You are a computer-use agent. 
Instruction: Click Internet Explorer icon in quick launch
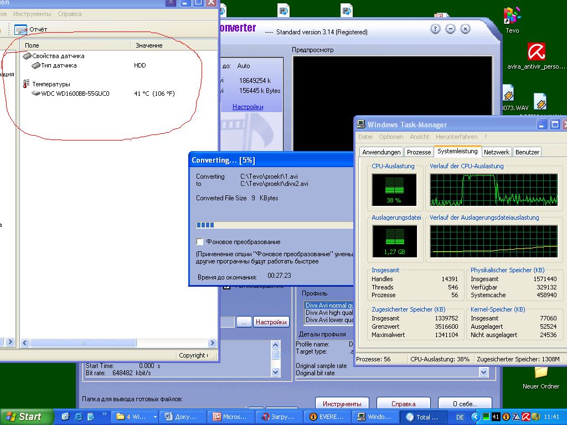78,417
